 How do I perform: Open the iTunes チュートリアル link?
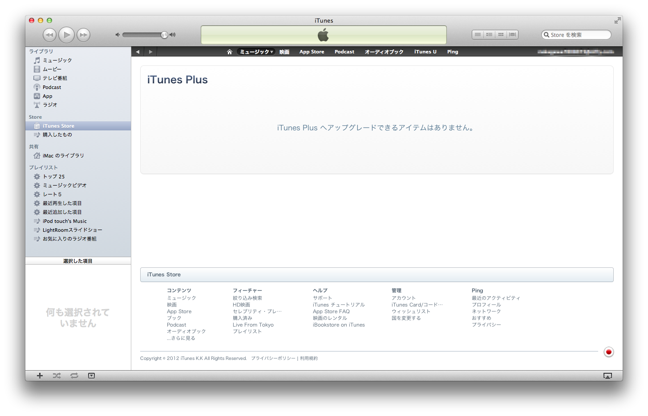pyautogui.click(x=339, y=305)
